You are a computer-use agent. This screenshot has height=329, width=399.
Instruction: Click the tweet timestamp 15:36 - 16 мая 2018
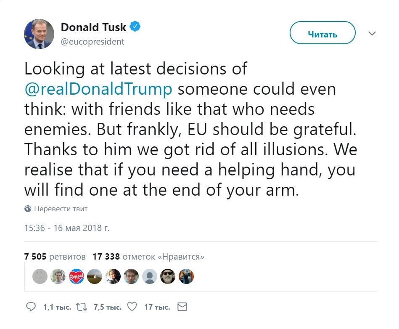pos(66,228)
